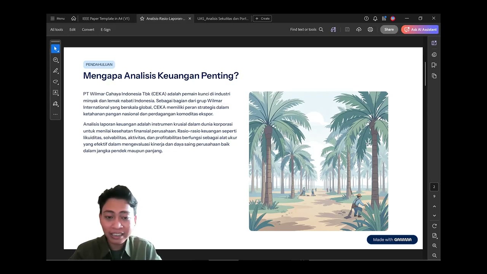
Task: Click the current page number box 2
Action: click(x=434, y=187)
